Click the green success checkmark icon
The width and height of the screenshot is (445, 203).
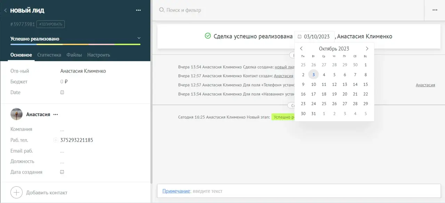(x=208, y=36)
